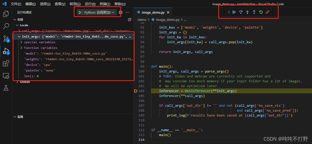Disconnect the debugger using the plug icon
Image resolution: width=312 pixels, height=144 pixels.
pyautogui.click(x=268, y=12)
